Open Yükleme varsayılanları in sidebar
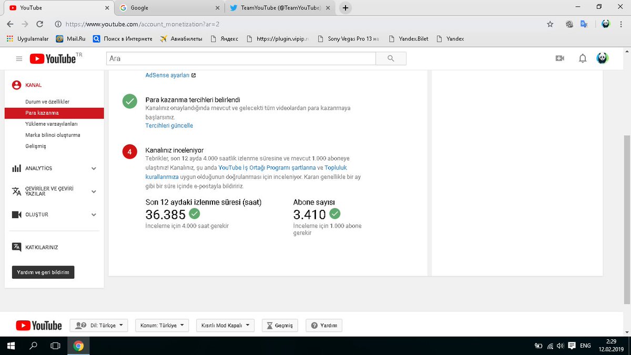The width and height of the screenshot is (631, 355). [52, 124]
